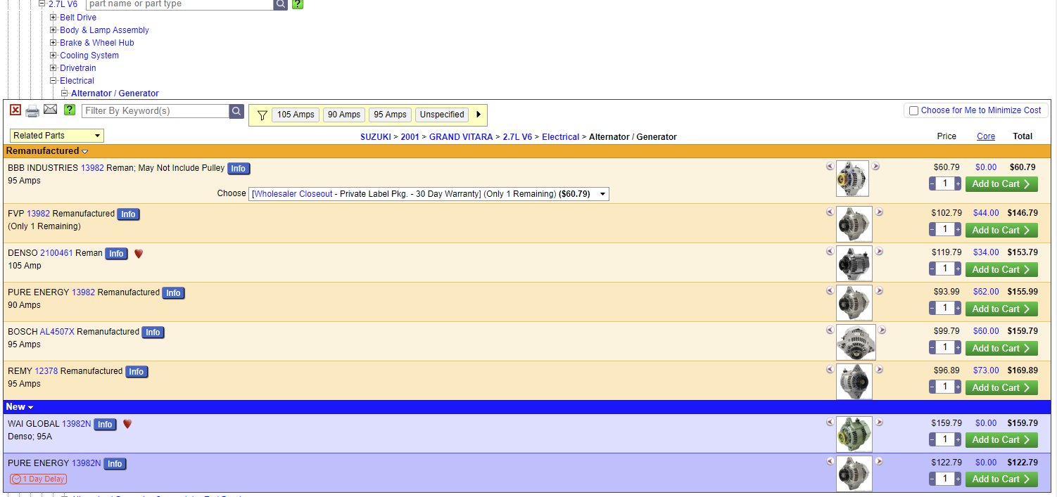Open the Related Parts dropdown

pos(57,136)
